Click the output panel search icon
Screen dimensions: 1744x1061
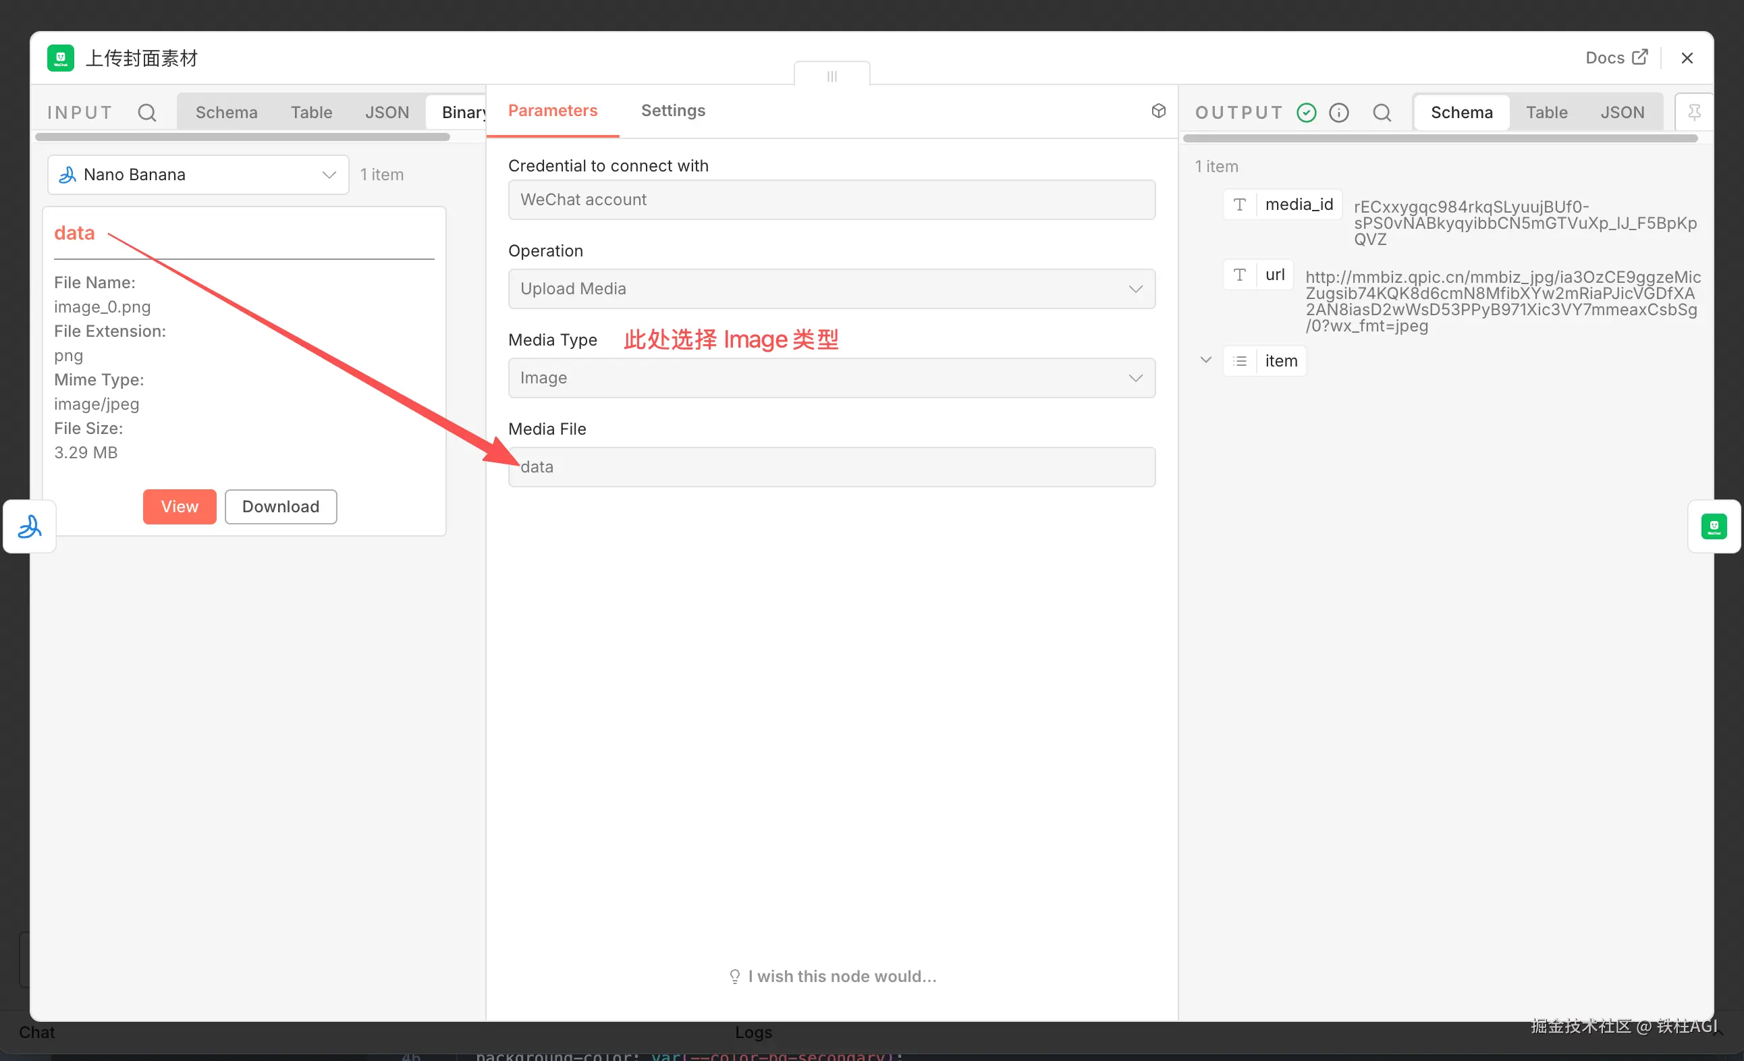click(1382, 113)
